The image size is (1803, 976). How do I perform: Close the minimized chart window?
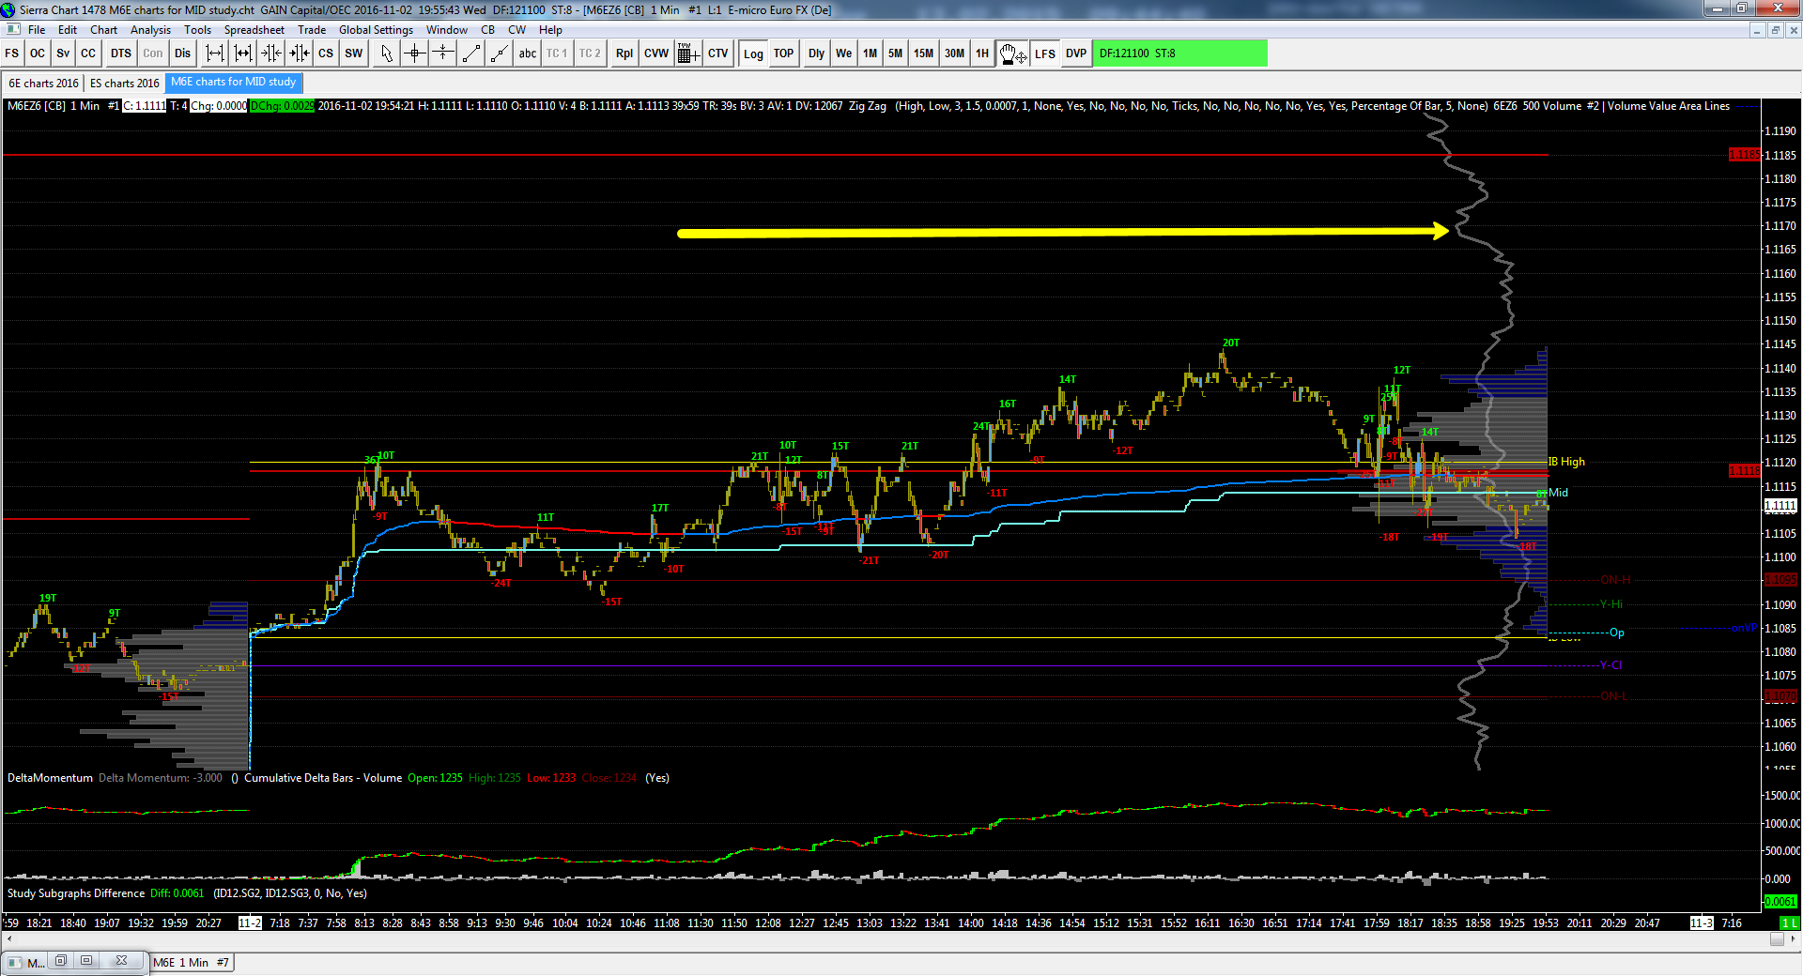pos(121,961)
